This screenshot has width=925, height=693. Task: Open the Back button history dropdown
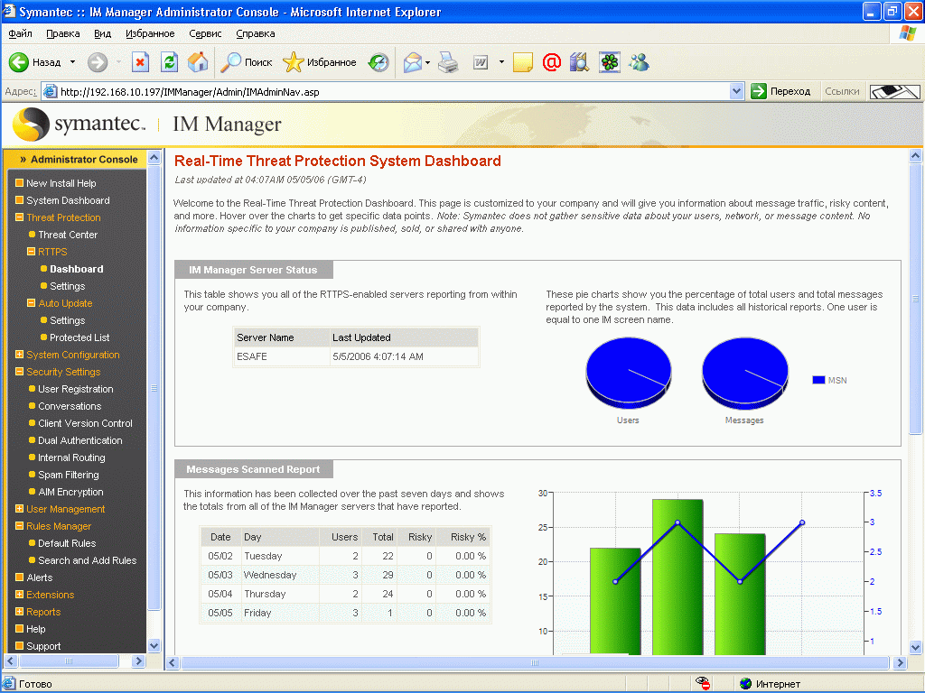(72, 62)
